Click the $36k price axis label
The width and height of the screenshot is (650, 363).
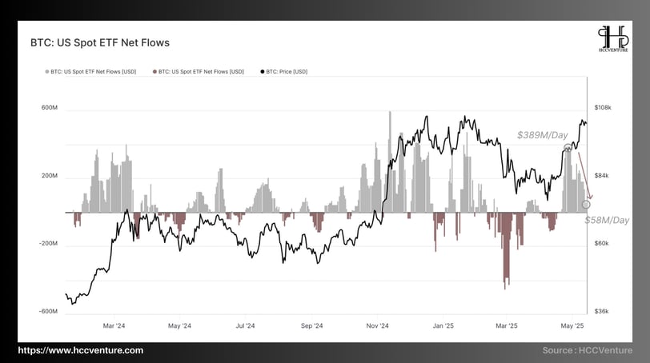click(601, 311)
